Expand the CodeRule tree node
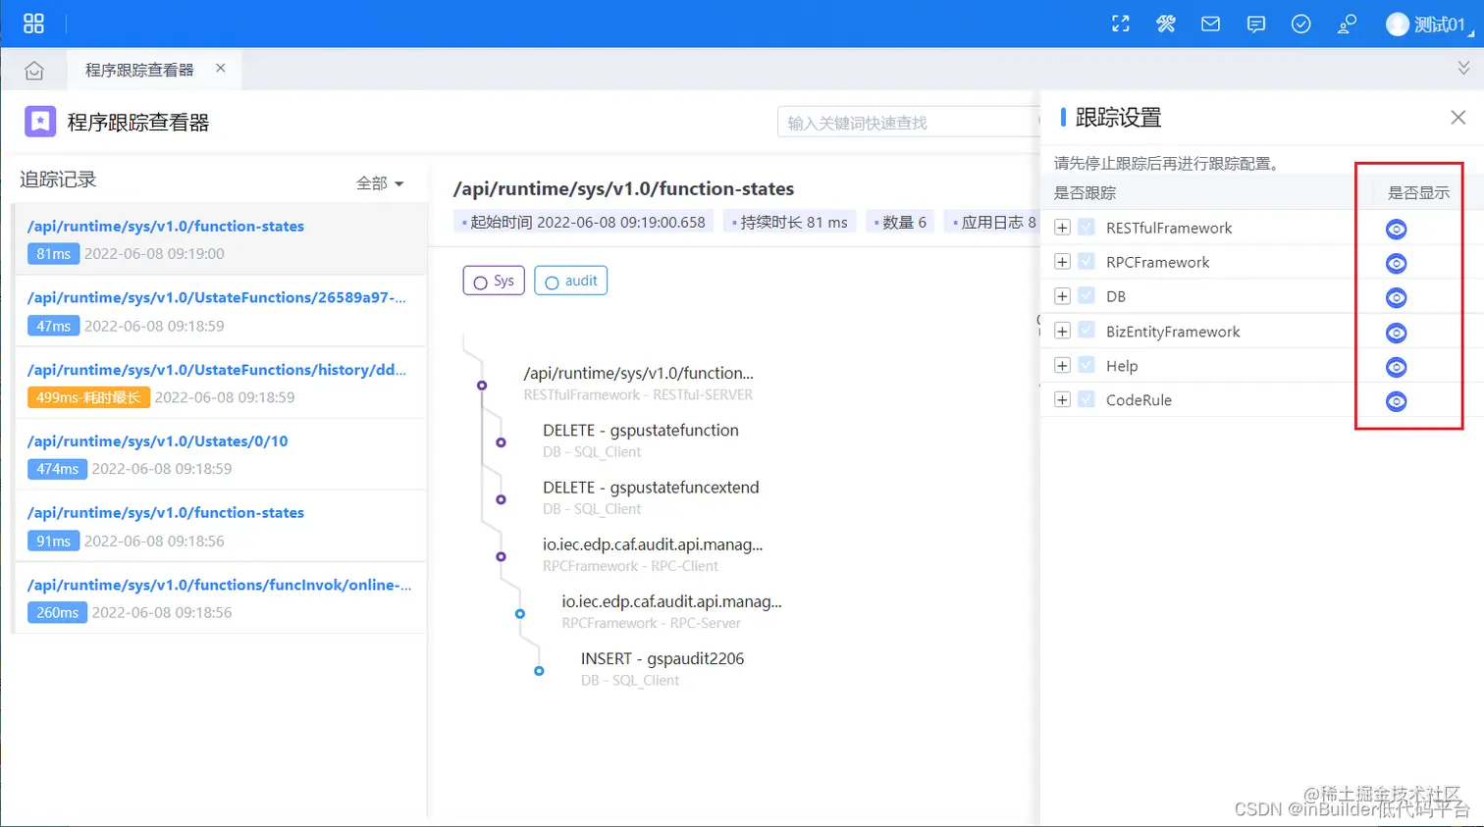 click(x=1062, y=399)
